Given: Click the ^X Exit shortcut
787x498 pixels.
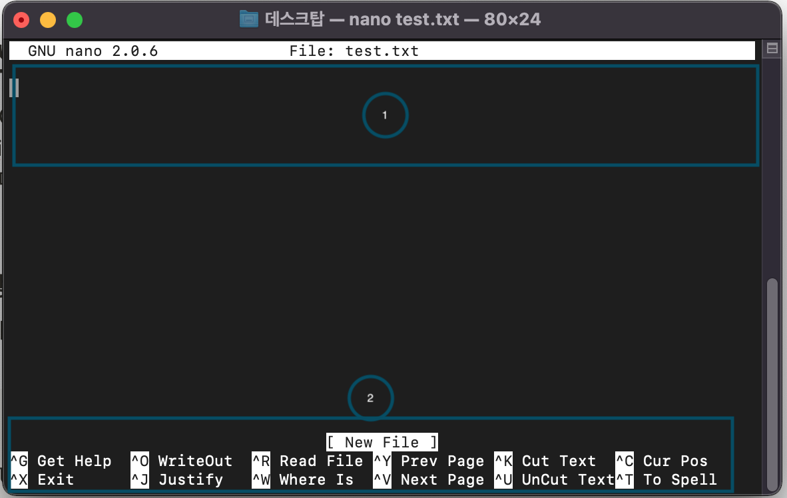Looking at the screenshot, I should (42, 479).
